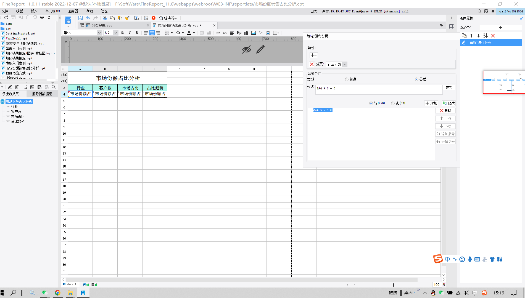525x298 pixels.
Task: Click the red alert badge in toolbar
Action: (154, 18)
